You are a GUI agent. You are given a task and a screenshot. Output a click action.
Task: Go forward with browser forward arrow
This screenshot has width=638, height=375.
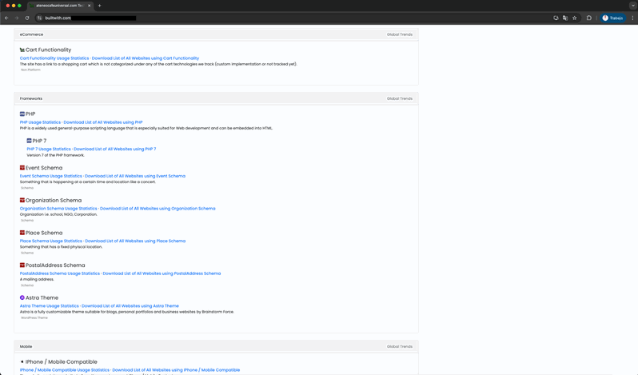pyautogui.click(x=17, y=18)
